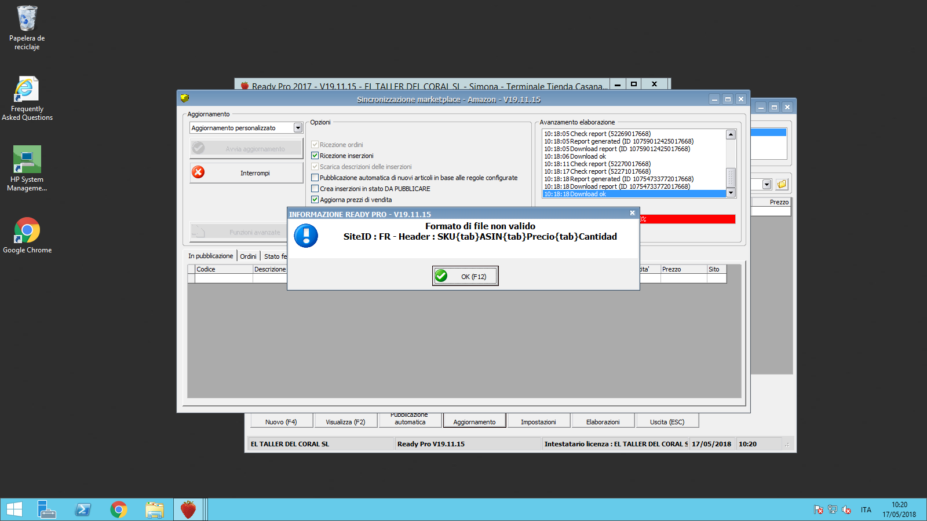This screenshot has height=521, width=927.
Task: Click the Sito column header
Action: 717,269
